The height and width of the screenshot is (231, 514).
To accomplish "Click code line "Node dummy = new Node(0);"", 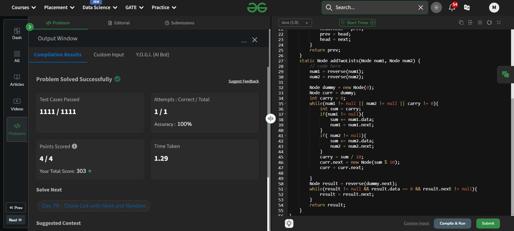I will pos(341,88).
